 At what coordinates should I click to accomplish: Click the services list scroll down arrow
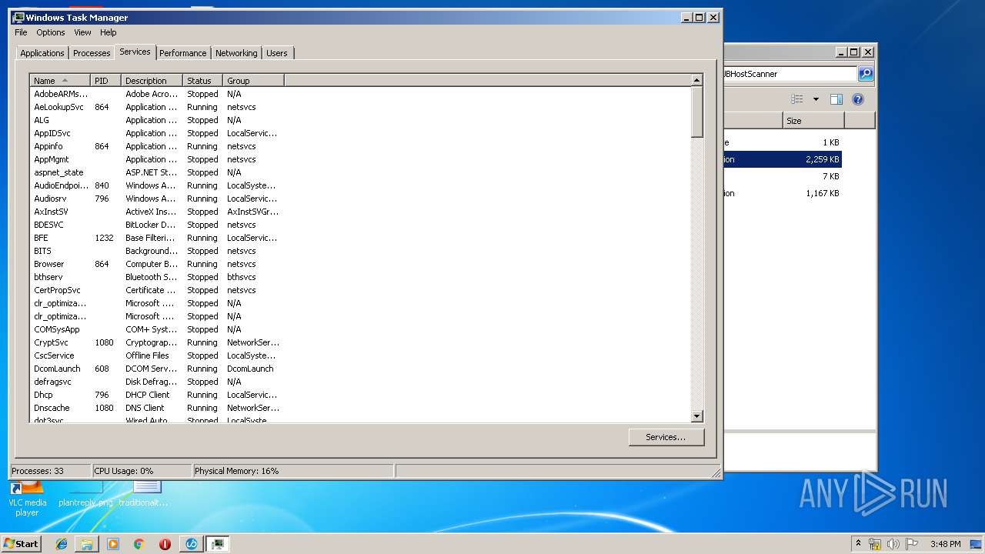697,416
